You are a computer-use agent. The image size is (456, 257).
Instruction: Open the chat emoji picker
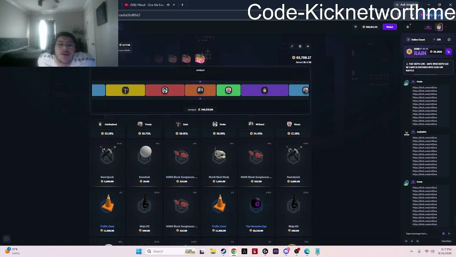[x=444, y=234]
